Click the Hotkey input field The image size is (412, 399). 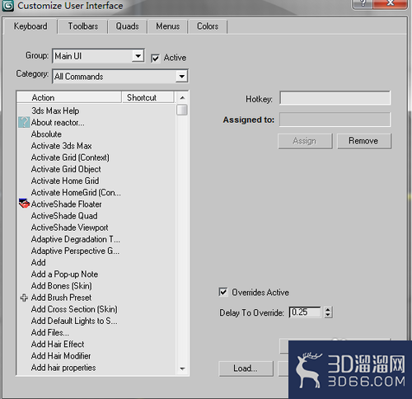click(335, 98)
